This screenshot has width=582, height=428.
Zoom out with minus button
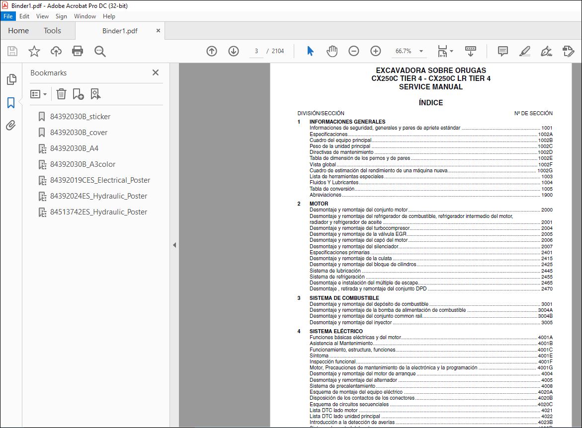point(354,51)
